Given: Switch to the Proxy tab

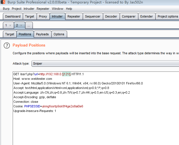Looking at the screenshot, I should [x=43, y=16].
